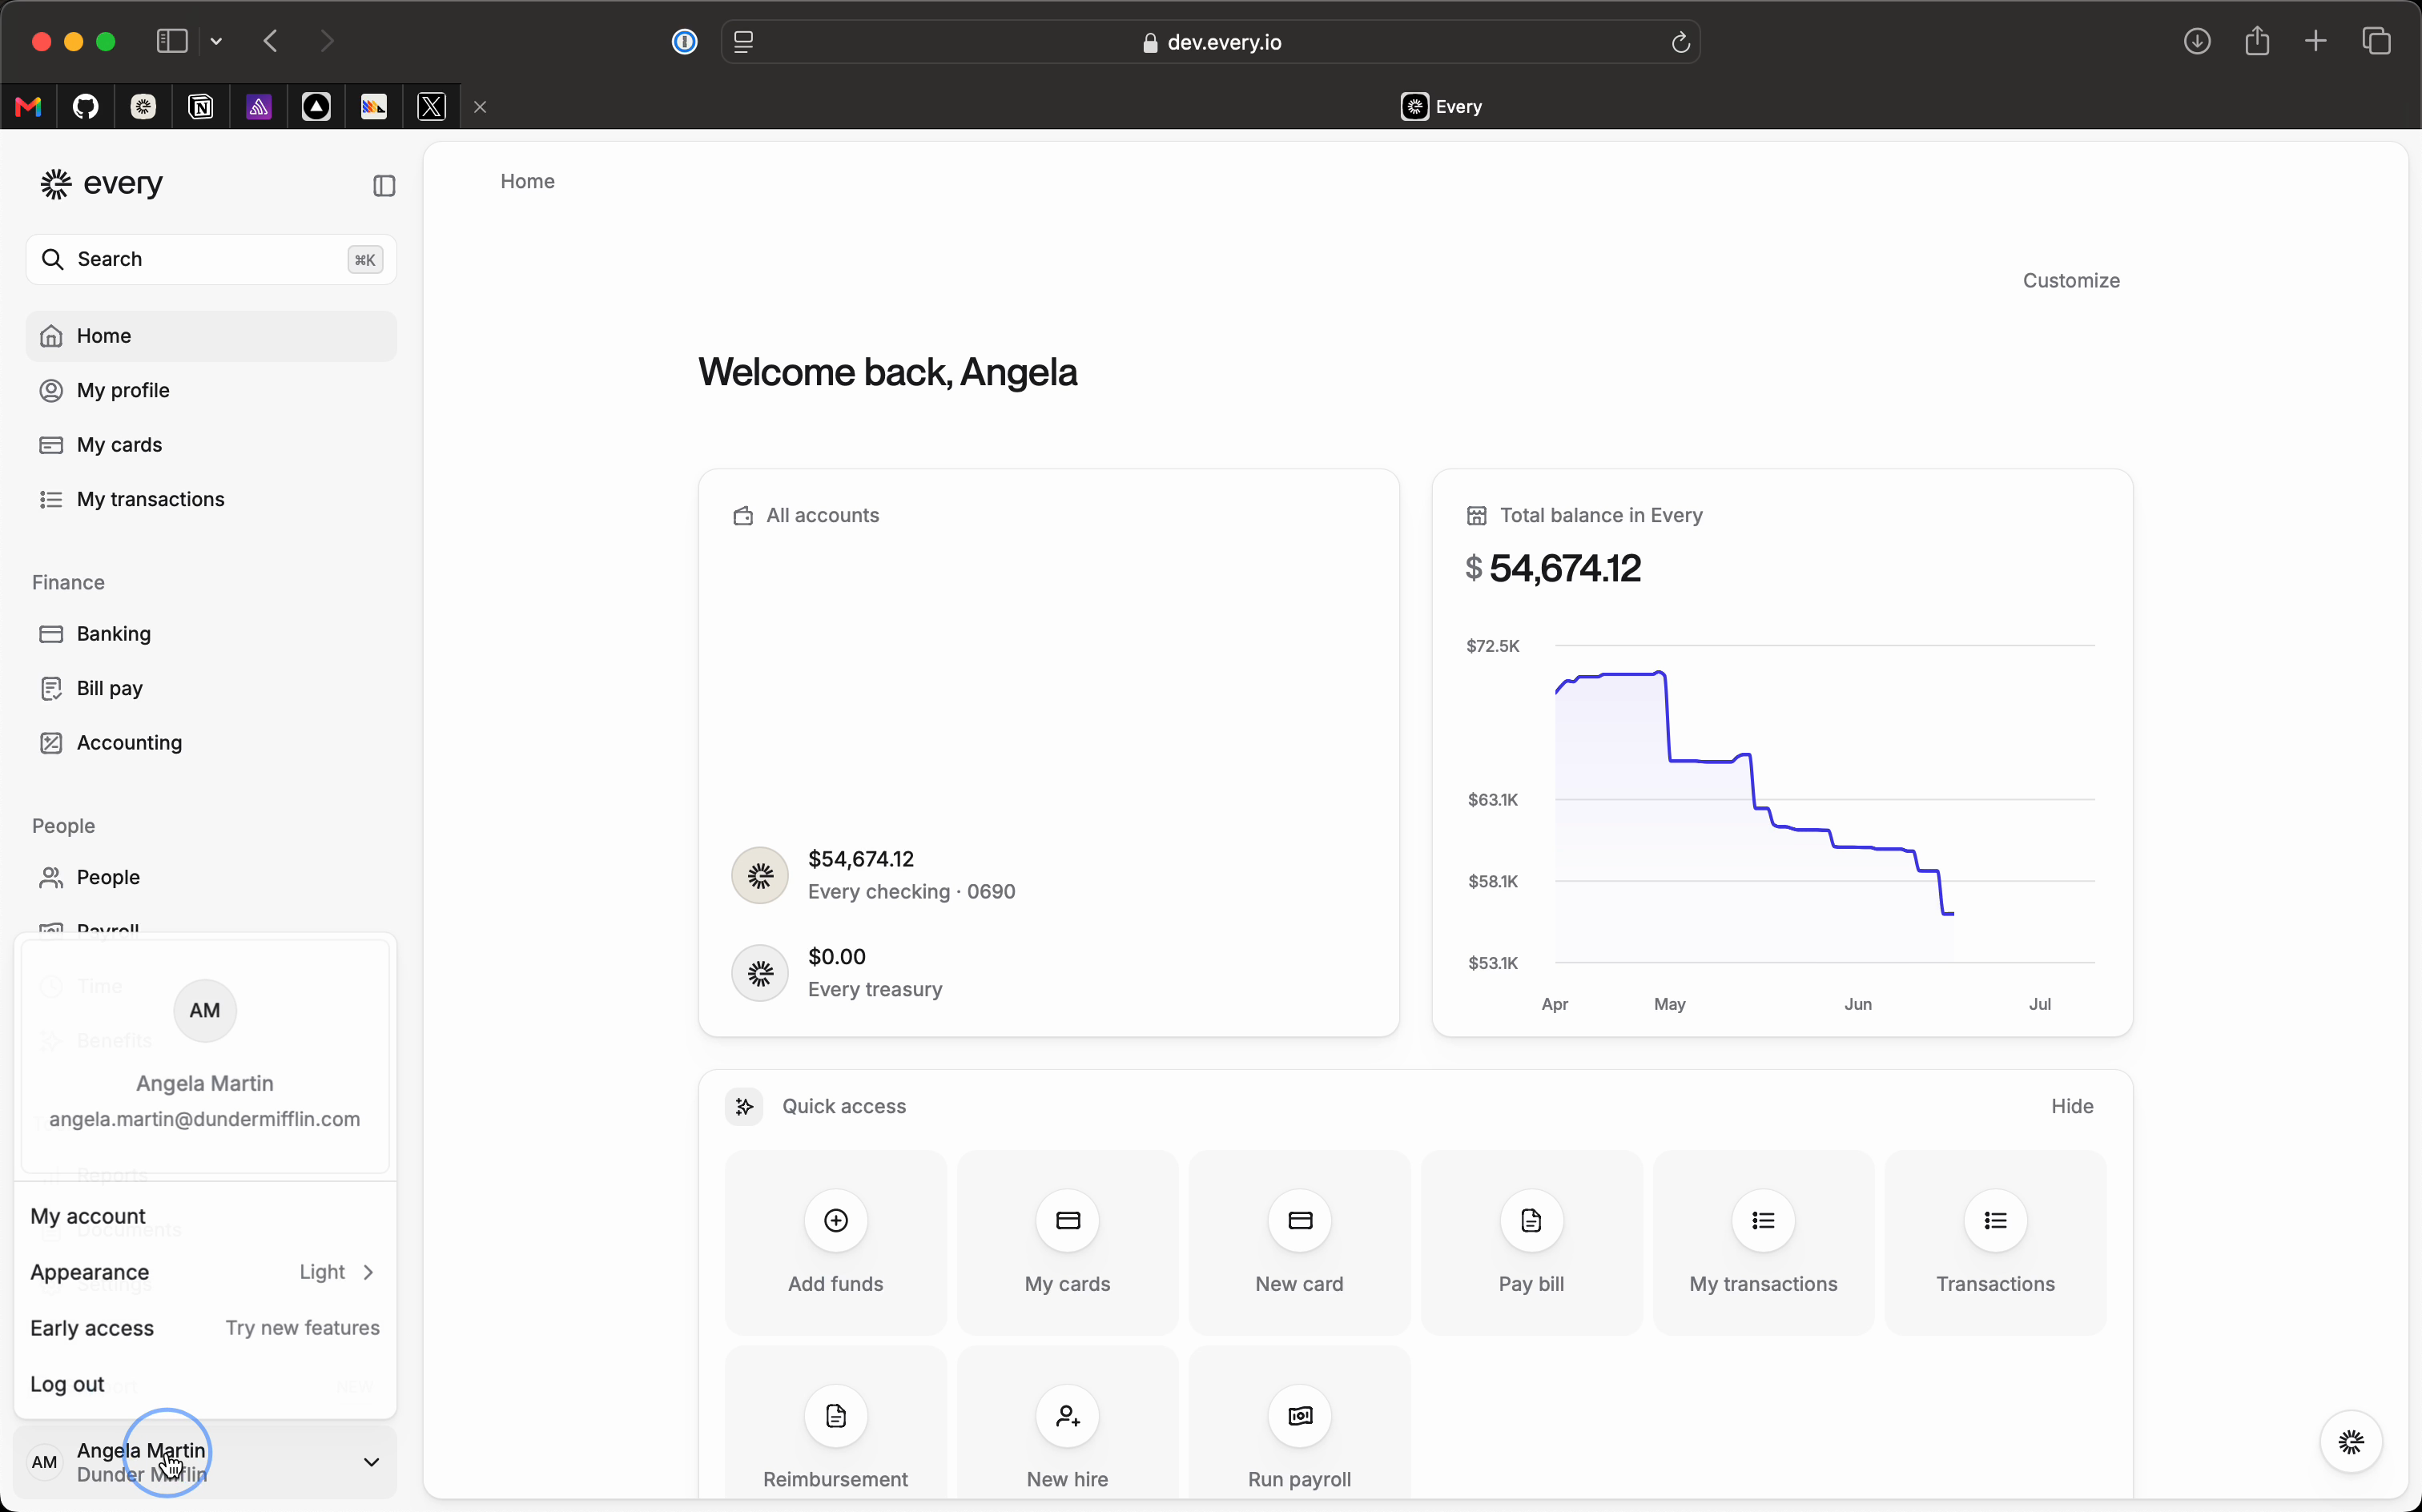
Task: Click the Transactions quick access icon
Action: [1996, 1220]
